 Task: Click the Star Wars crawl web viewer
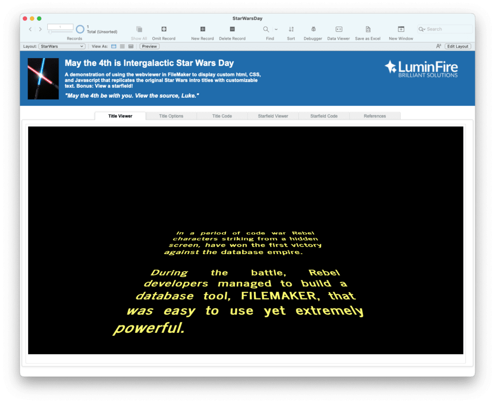pos(246,240)
